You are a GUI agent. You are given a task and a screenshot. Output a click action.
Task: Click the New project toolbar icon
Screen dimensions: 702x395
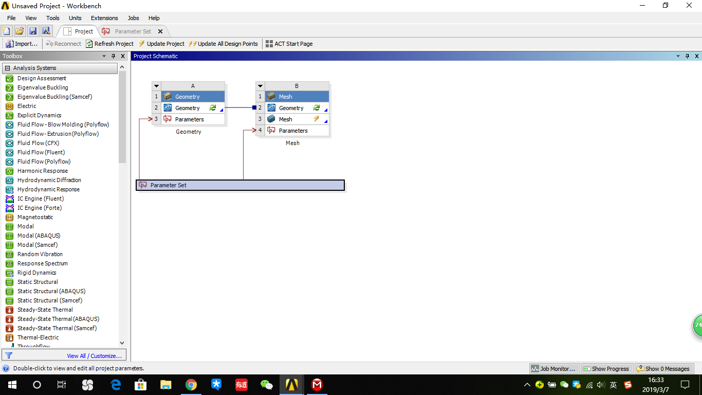(6, 31)
